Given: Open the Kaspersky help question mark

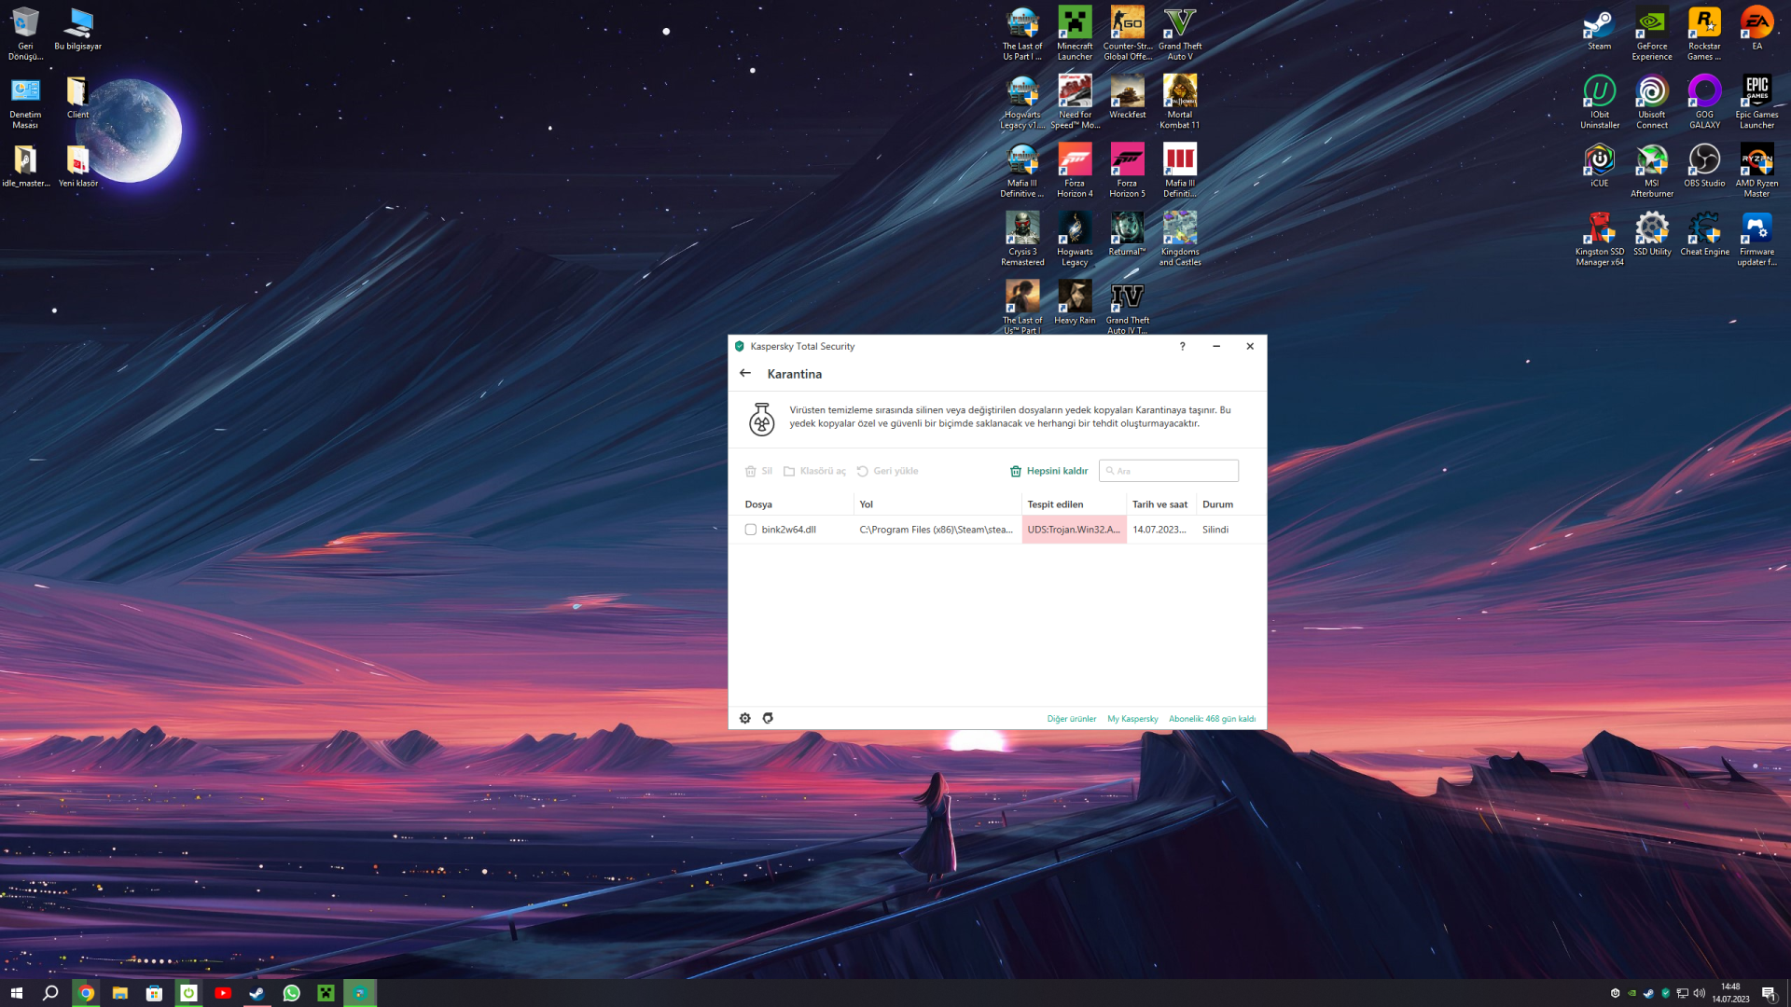Looking at the screenshot, I should point(1183,346).
